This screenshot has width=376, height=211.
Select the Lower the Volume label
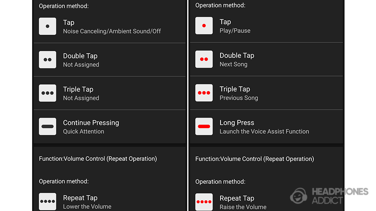87,207
